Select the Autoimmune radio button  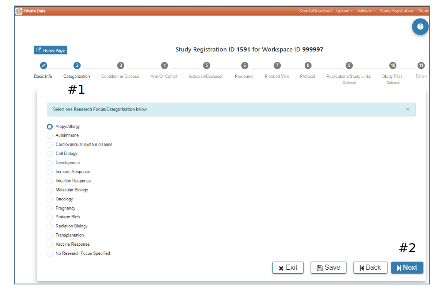(50, 136)
